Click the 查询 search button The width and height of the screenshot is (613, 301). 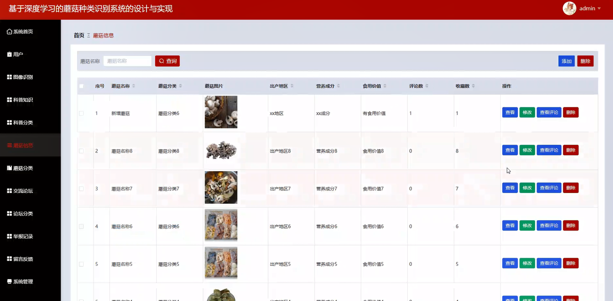(167, 61)
